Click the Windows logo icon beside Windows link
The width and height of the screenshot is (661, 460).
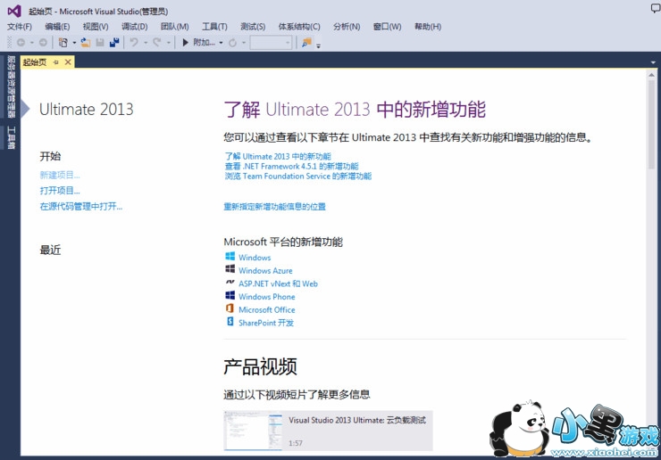coord(230,257)
